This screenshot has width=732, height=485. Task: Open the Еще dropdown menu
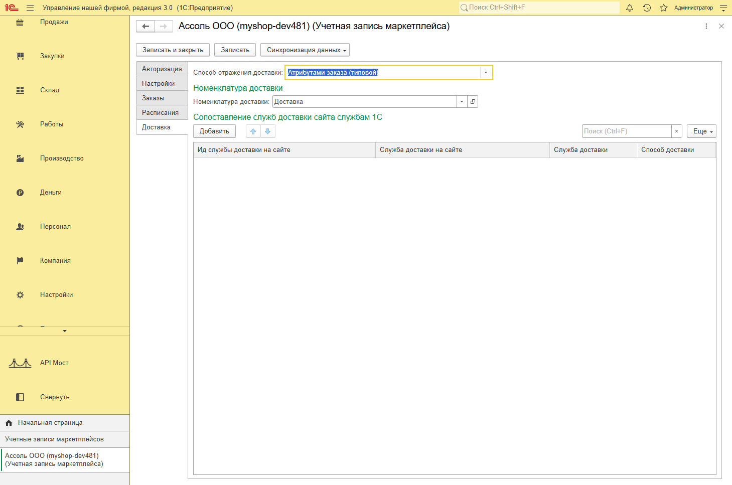click(x=701, y=131)
